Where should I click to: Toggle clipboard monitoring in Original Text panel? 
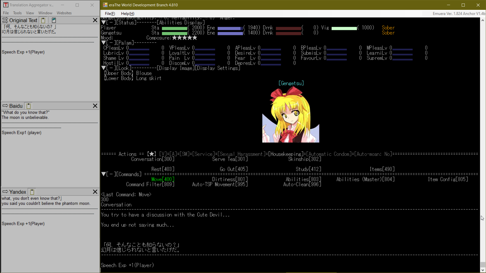click(43, 20)
